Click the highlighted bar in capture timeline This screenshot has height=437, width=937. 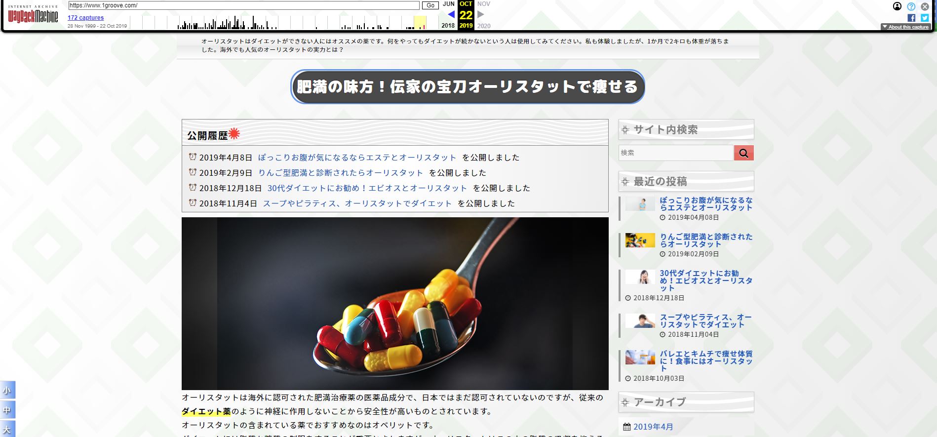[x=420, y=23]
